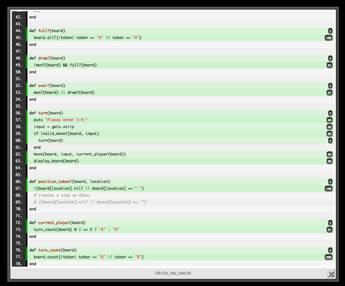Click the commented-out code on line 69

[90, 202]
